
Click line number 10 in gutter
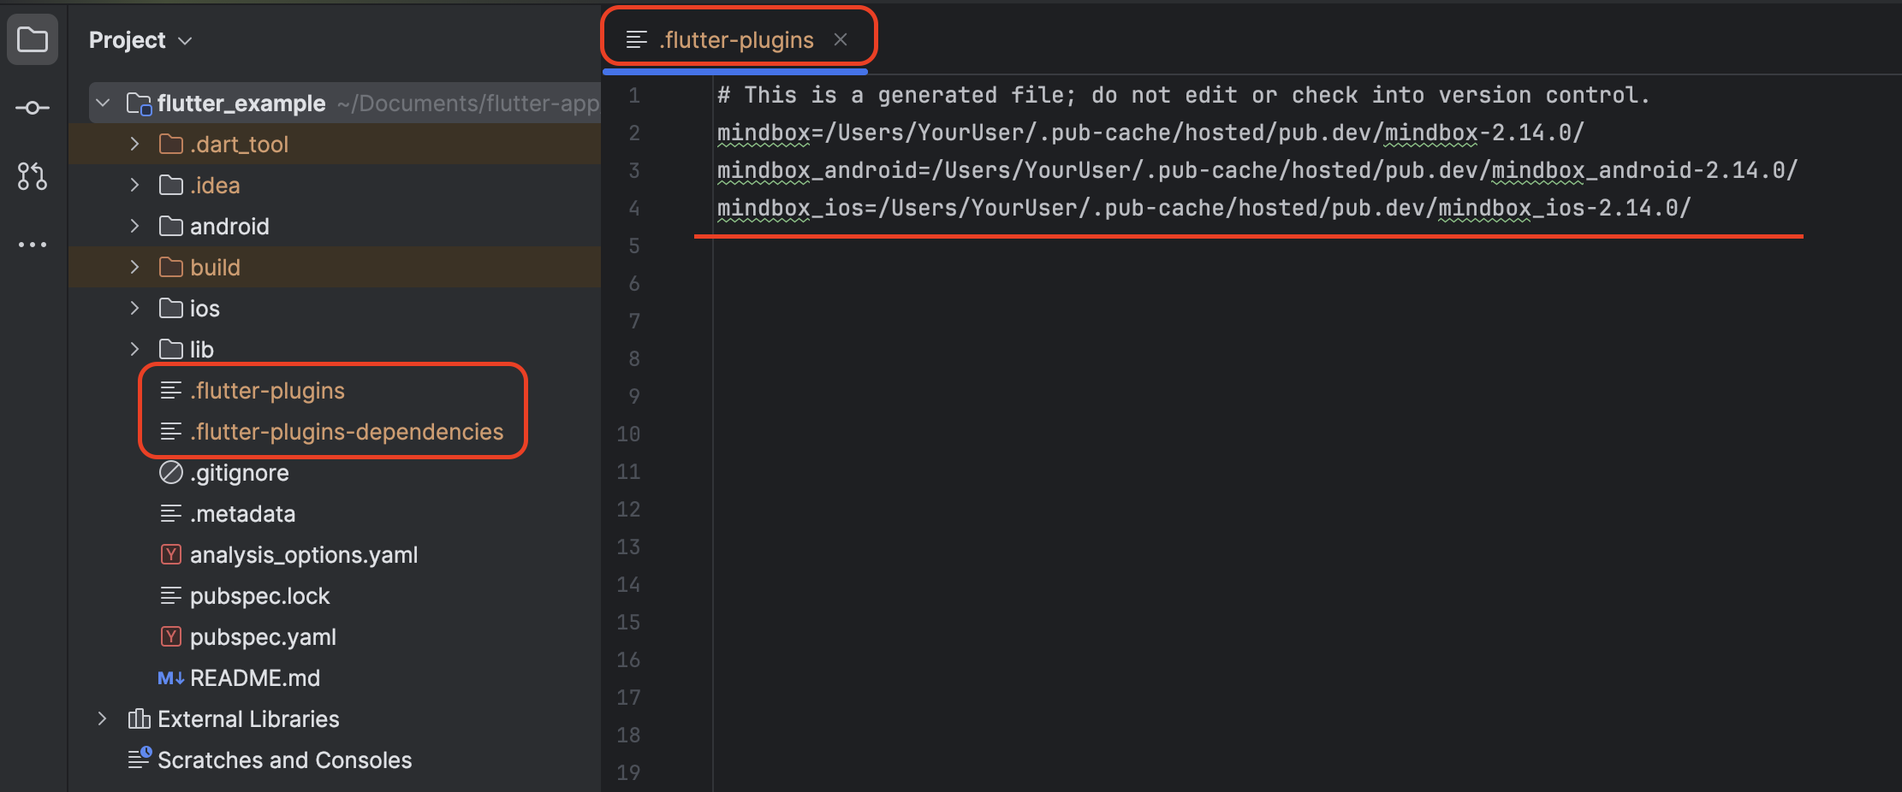pyautogui.click(x=628, y=434)
